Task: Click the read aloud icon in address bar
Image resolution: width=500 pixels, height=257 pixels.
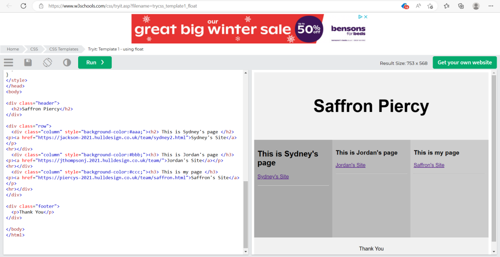Action: tap(418, 6)
